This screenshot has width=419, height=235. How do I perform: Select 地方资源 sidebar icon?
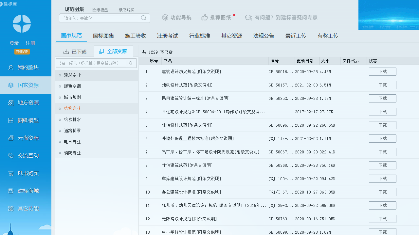coord(11,103)
